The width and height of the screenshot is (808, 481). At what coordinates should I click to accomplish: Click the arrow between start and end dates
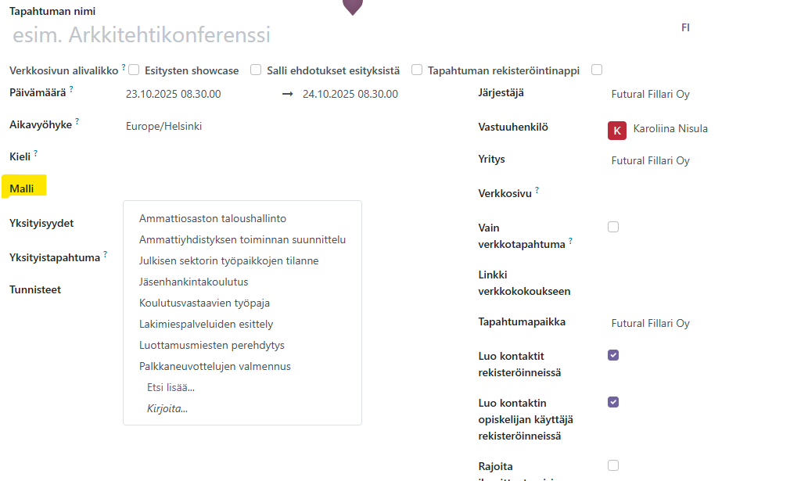pyautogui.click(x=287, y=94)
